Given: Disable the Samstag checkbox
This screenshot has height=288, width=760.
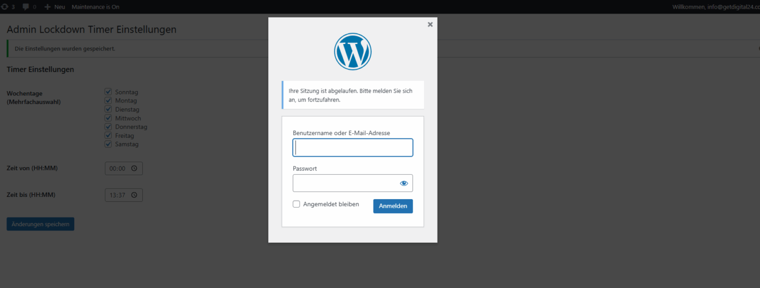Looking at the screenshot, I should 108,144.
